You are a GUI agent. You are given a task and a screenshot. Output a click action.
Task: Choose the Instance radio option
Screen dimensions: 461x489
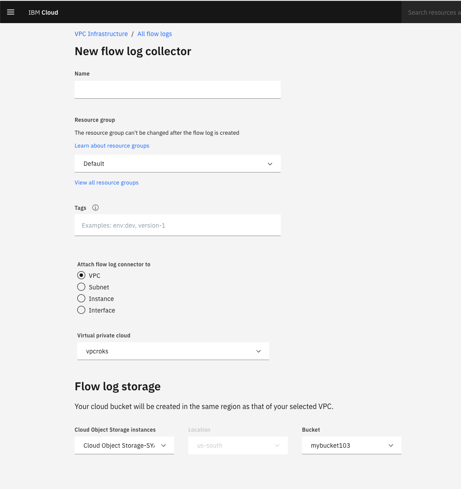(81, 299)
